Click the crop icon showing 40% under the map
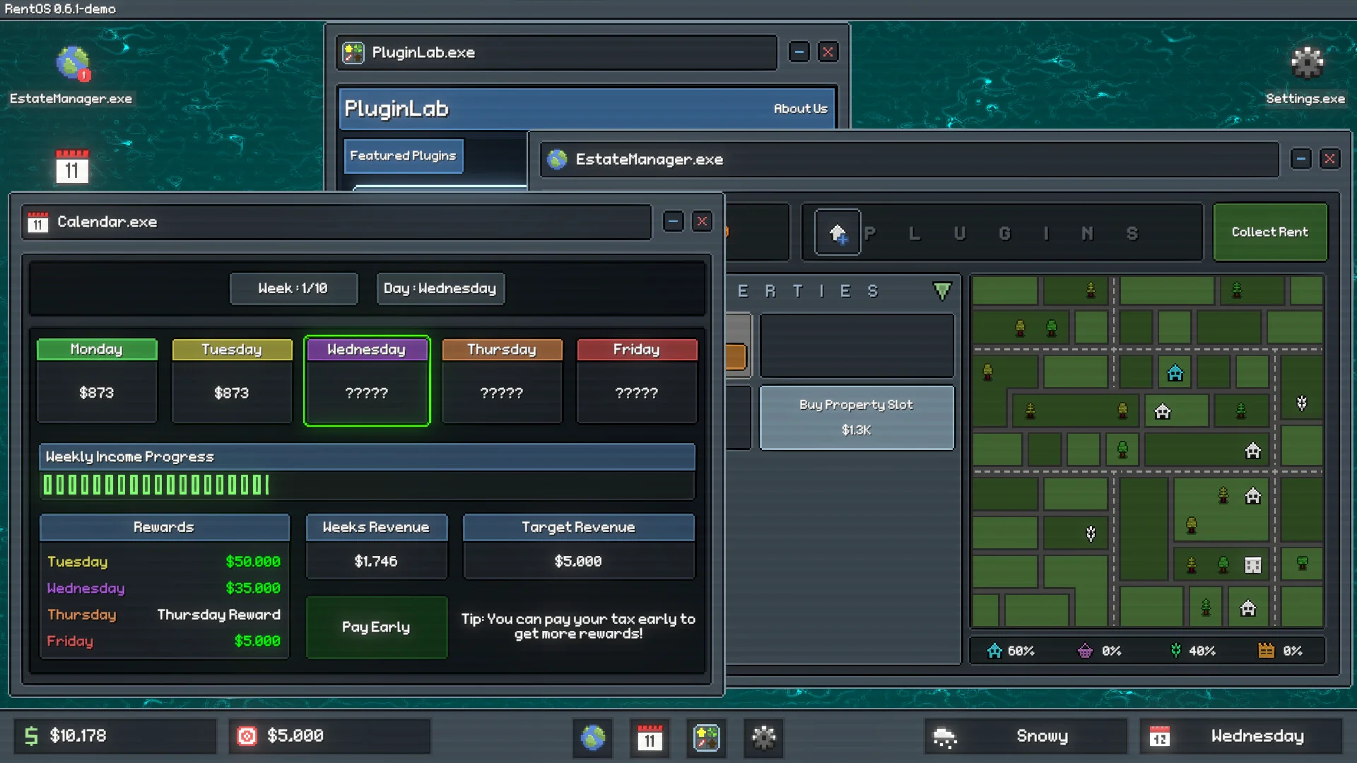This screenshot has width=1357, height=763. [1175, 651]
